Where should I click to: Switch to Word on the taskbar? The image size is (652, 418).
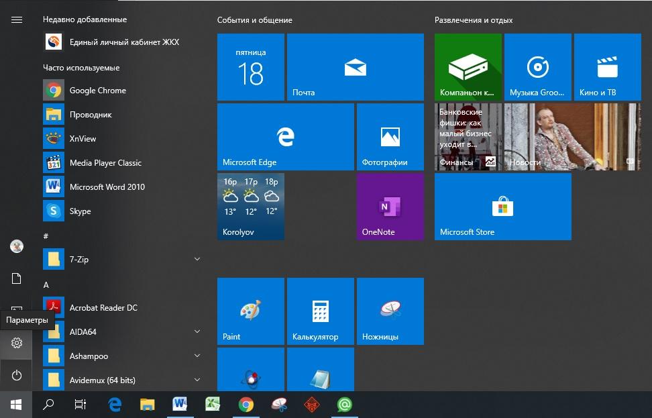180,404
